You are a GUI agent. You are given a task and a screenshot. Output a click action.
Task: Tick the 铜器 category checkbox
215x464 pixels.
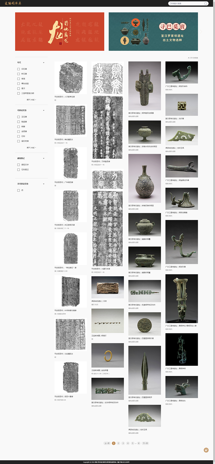[19, 127]
